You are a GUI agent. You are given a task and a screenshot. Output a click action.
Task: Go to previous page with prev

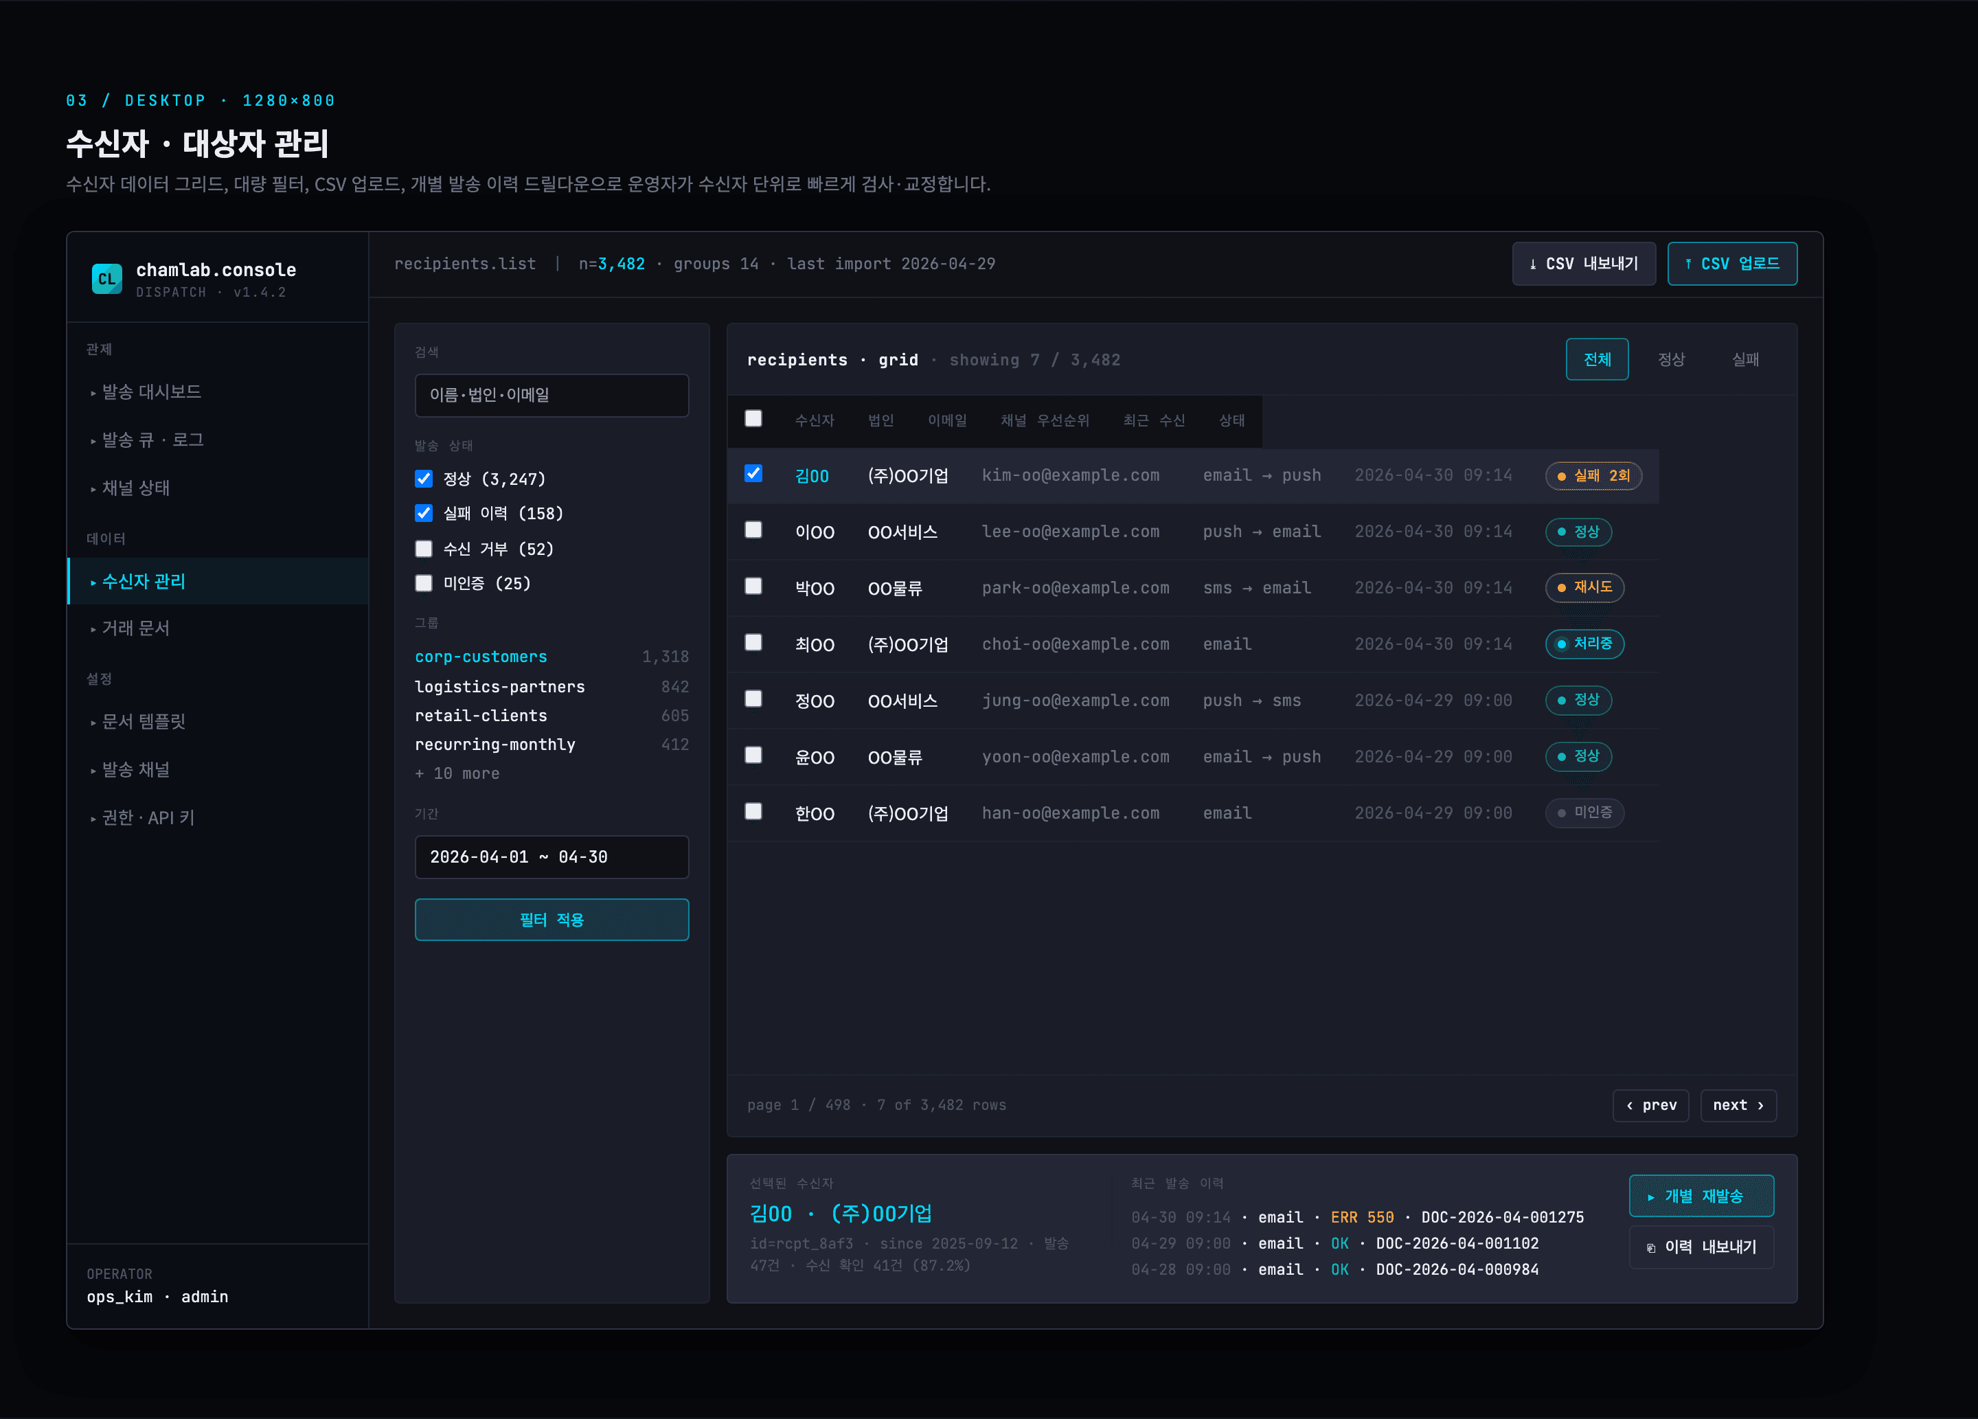[x=1651, y=1105]
